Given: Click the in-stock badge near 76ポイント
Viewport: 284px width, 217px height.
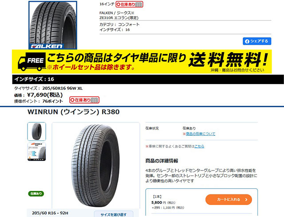Looking at the screenshot, I should click(x=84, y=100).
